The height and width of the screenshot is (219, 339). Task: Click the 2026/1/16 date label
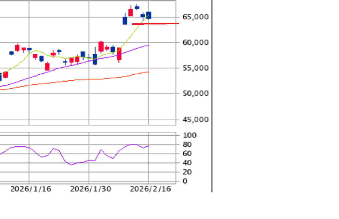click(30, 189)
